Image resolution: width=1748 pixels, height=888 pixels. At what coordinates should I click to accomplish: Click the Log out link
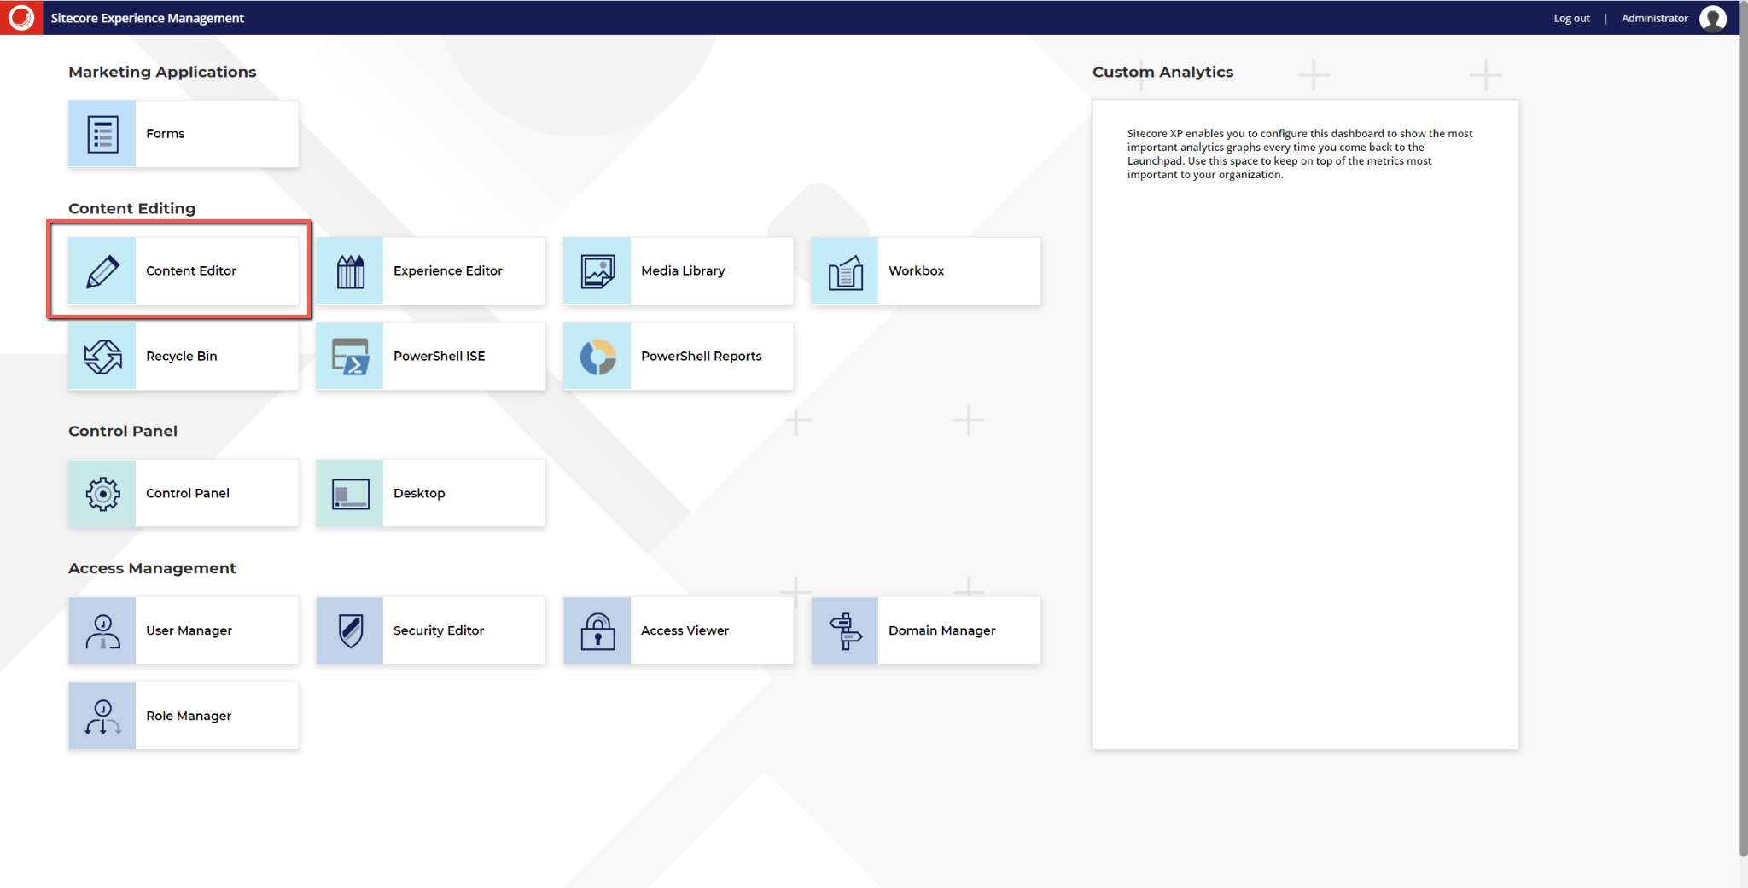[x=1571, y=18]
